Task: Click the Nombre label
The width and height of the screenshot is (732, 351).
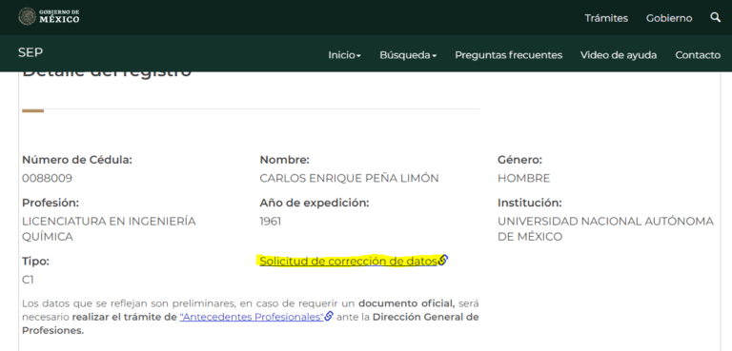Action: point(284,160)
